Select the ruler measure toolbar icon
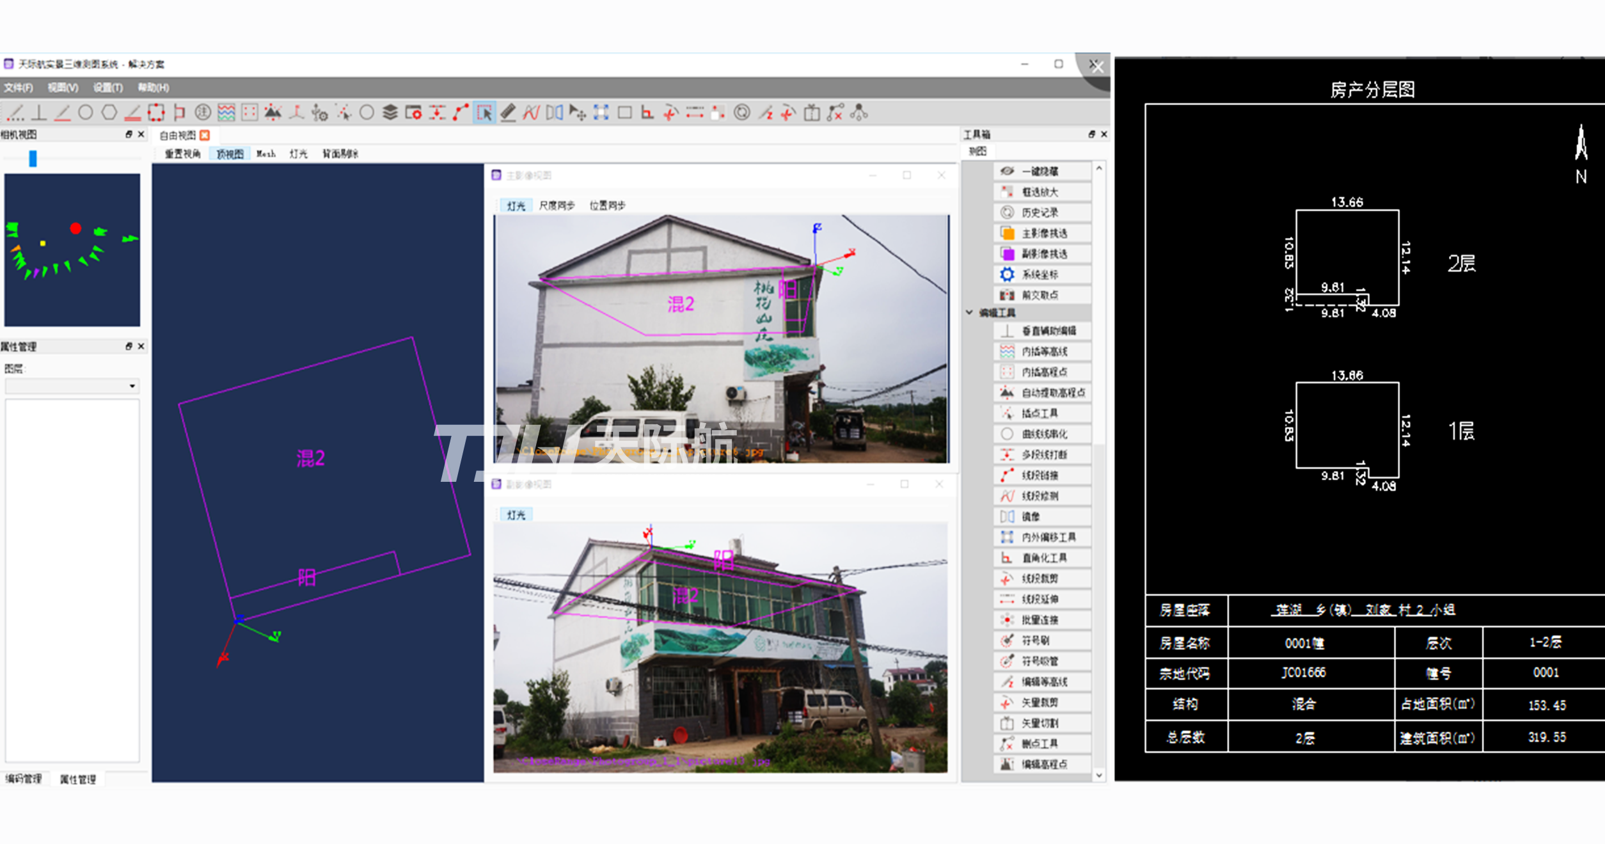Image resolution: width=1605 pixels, height=844 pixels. [508, 113]
